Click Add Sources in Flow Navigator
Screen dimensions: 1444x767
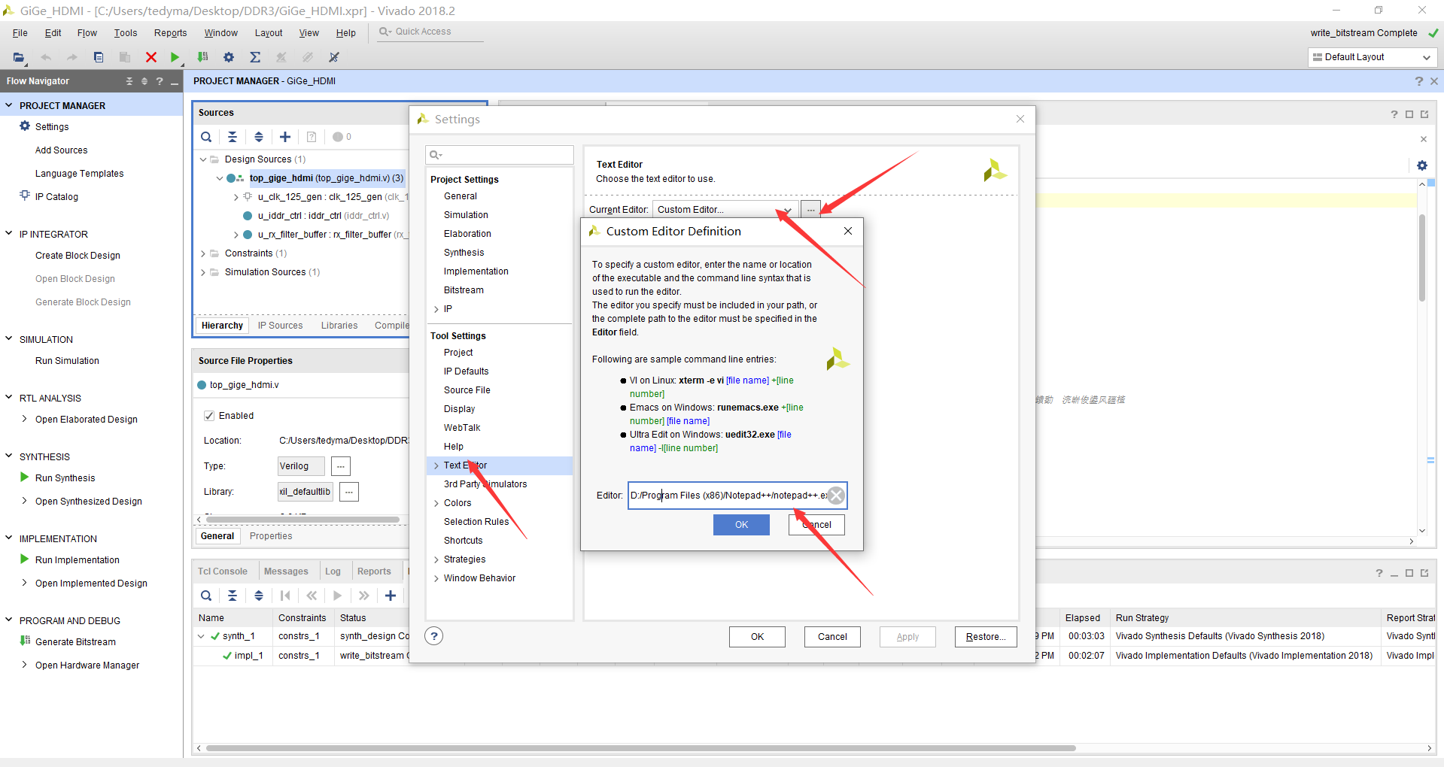(61, 150)
